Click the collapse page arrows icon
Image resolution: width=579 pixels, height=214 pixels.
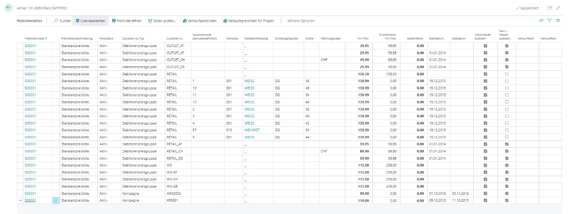pyautogui.click(x=558, y=8)
